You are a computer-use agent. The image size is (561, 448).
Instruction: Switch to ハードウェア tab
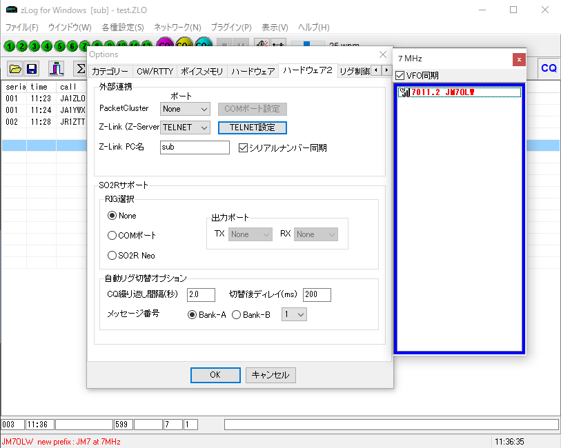click(x=253, y=71)
